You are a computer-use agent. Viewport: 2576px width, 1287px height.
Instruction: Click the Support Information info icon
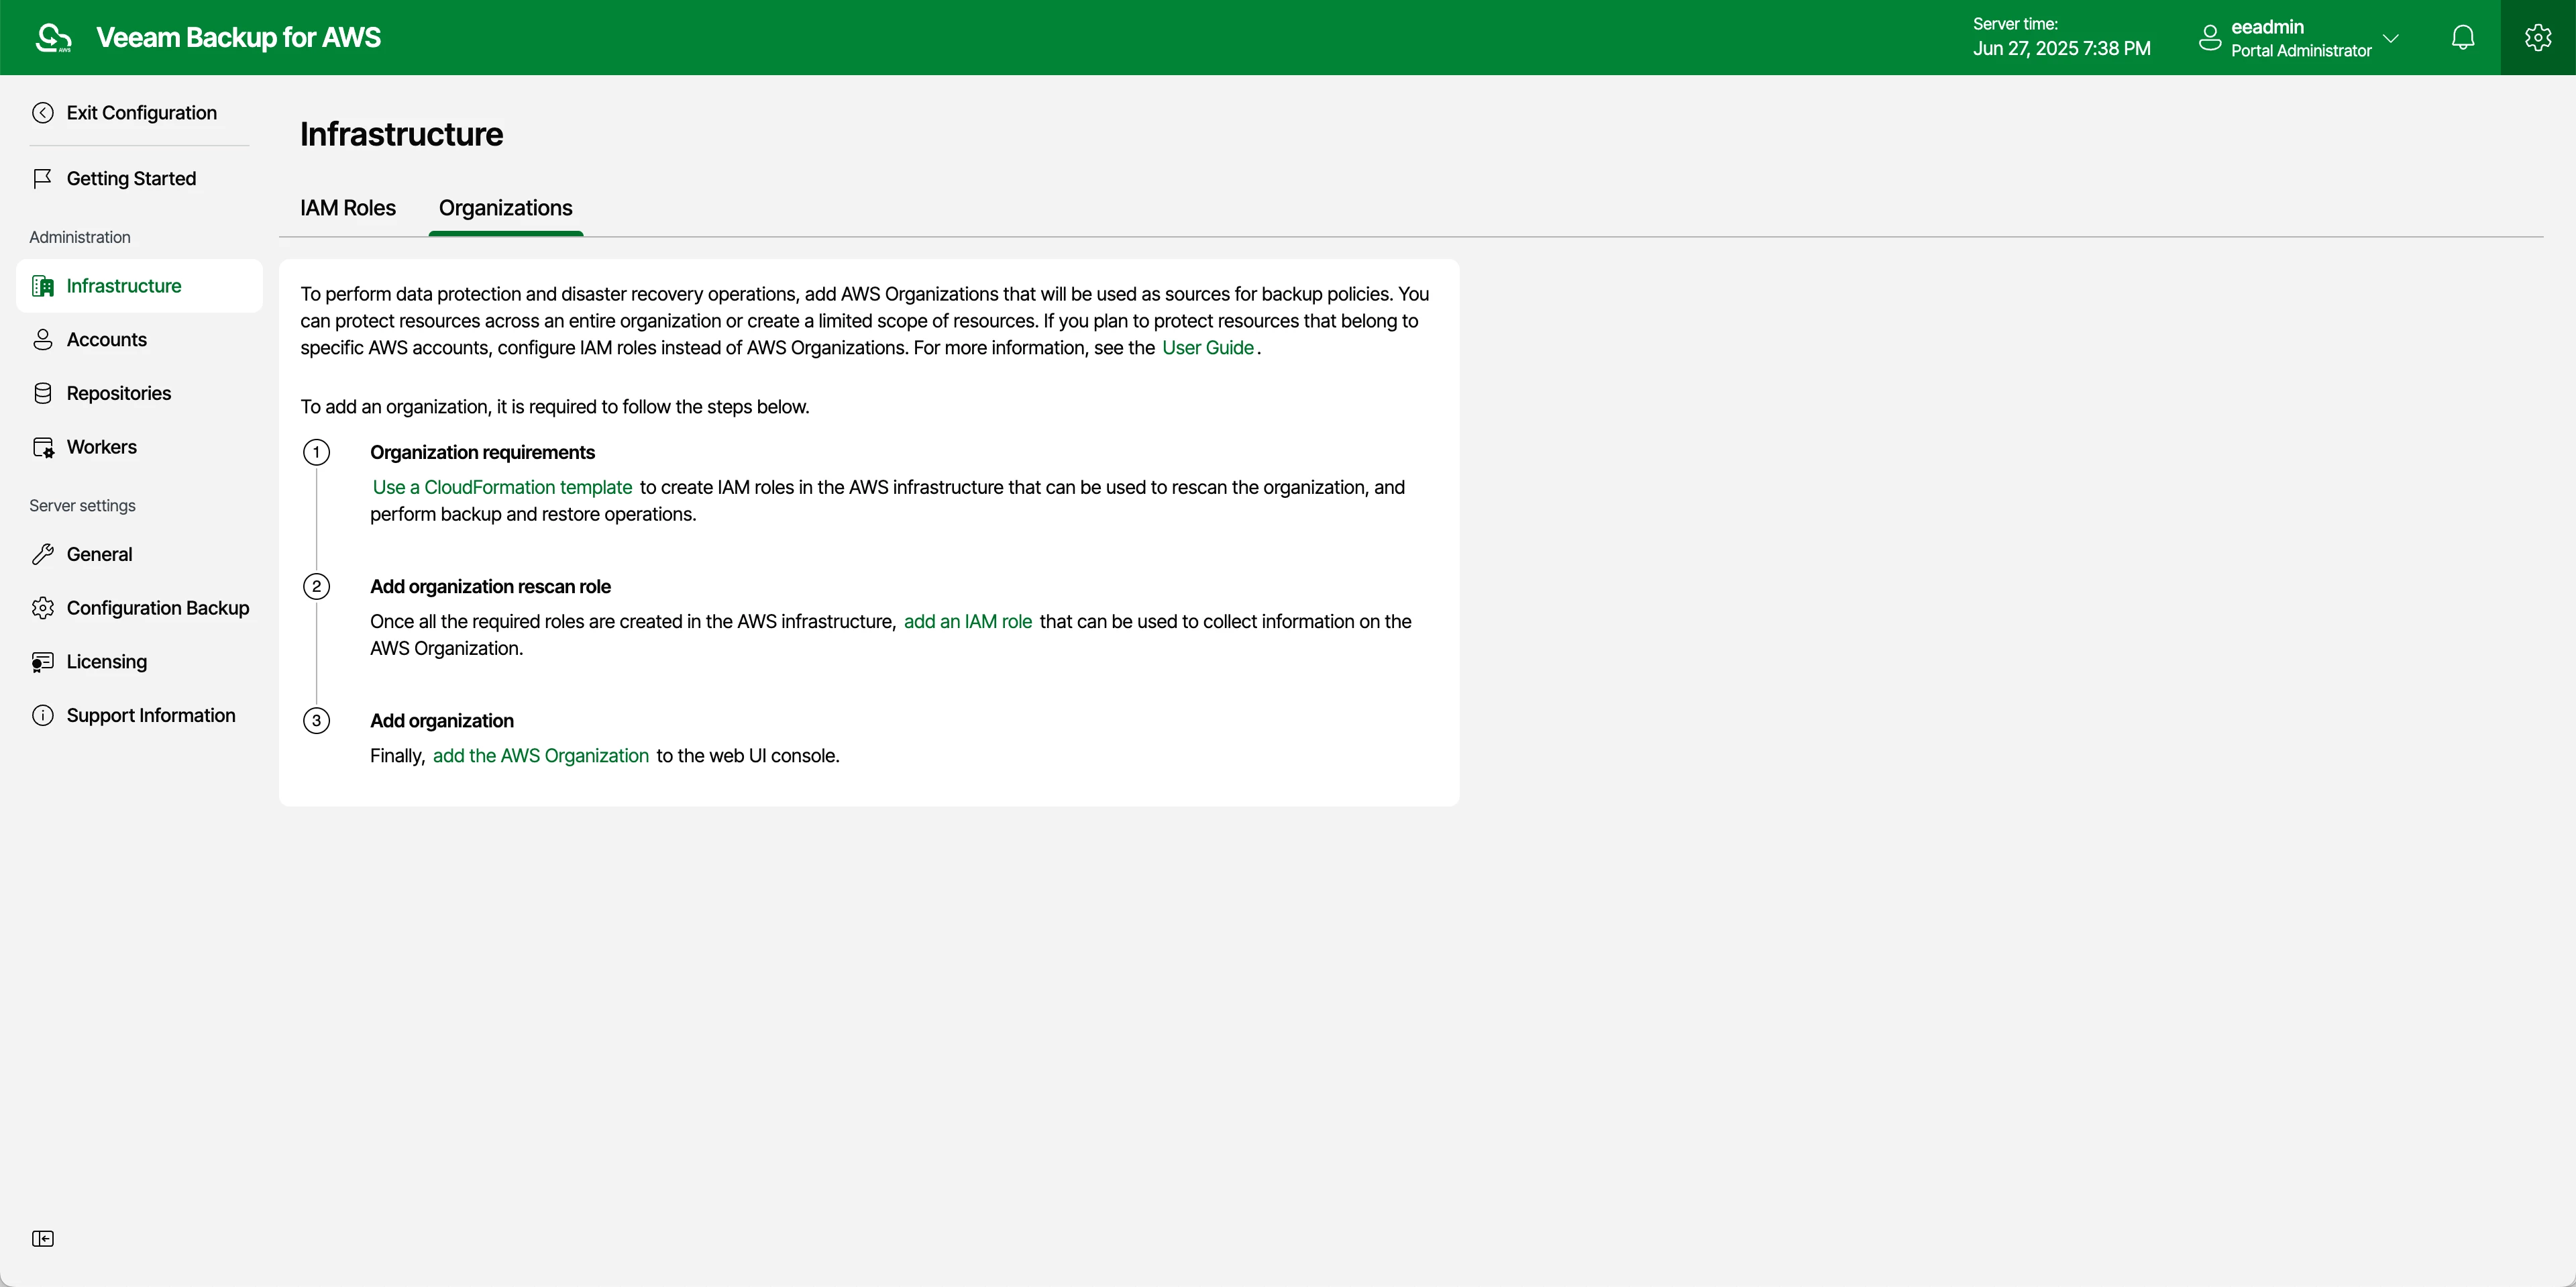(x=42, y=715)
